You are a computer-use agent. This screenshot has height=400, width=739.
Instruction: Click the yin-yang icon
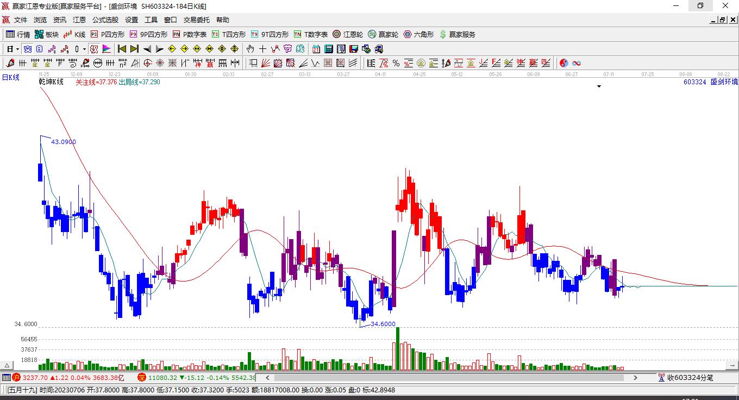coord(564,63)
